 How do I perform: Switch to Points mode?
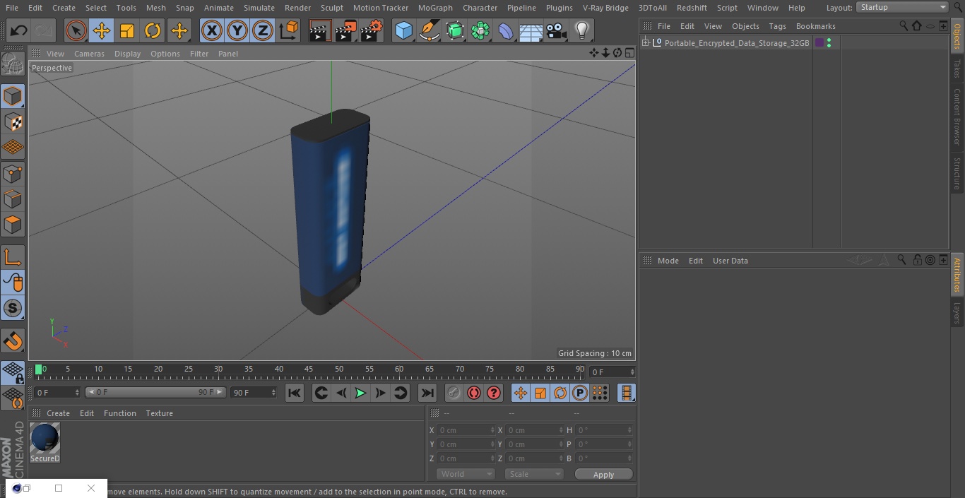(x=13, y=173)
